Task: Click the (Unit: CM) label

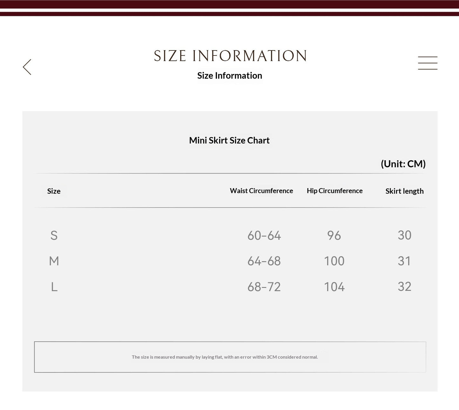Action: click(403, 164)
